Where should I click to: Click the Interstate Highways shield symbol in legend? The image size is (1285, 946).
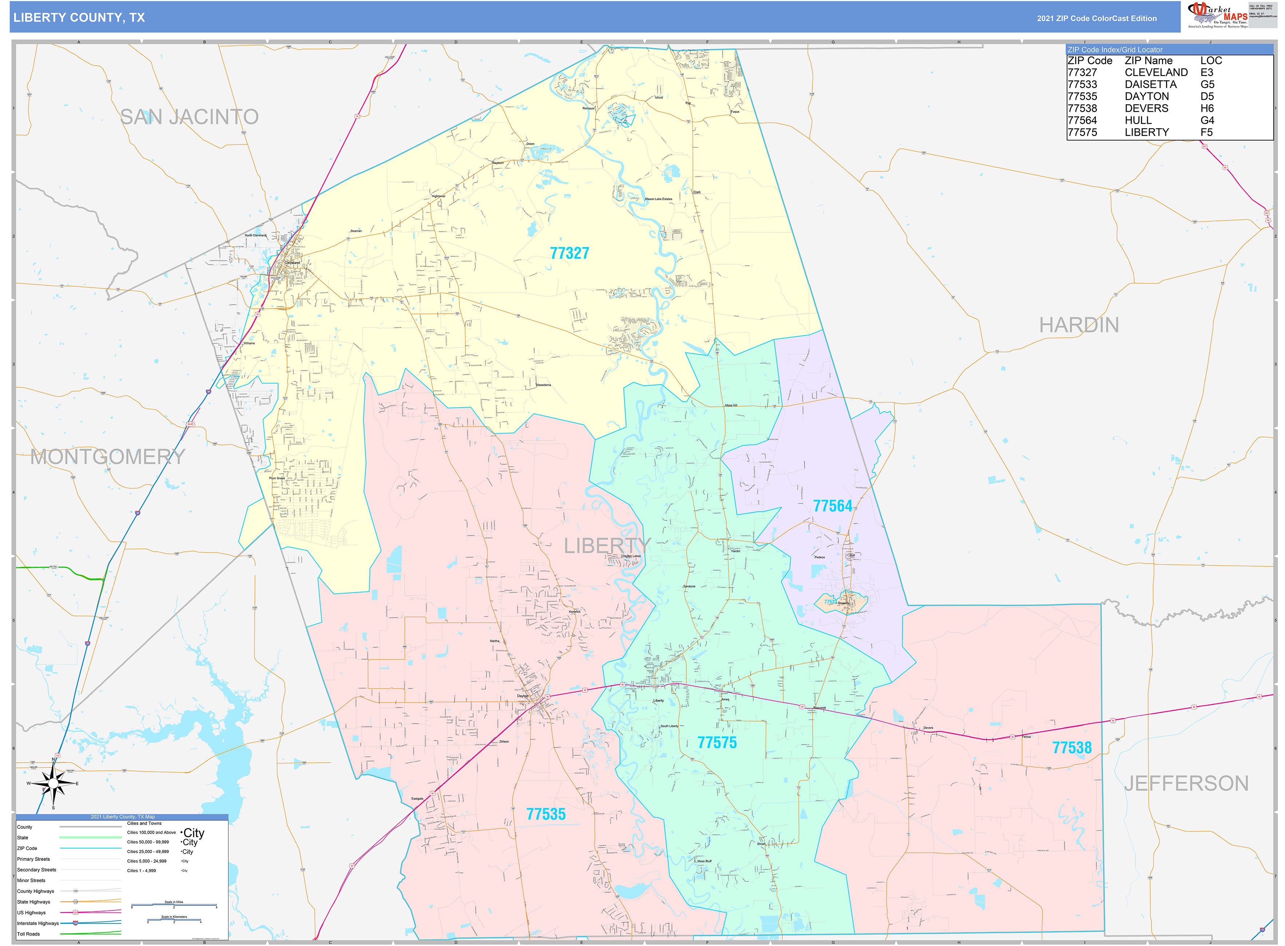pos(76,923)
